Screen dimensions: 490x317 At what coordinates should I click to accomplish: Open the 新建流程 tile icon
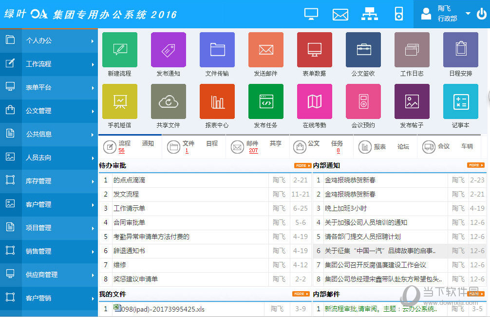coord(119,50)
